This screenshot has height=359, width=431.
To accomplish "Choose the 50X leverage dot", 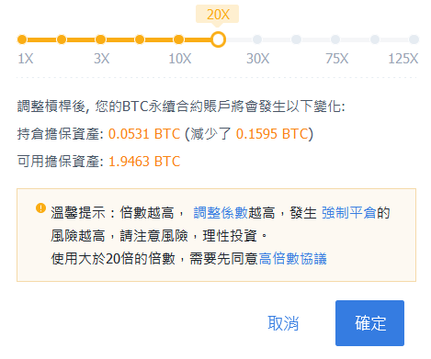I will pos(296,39).
